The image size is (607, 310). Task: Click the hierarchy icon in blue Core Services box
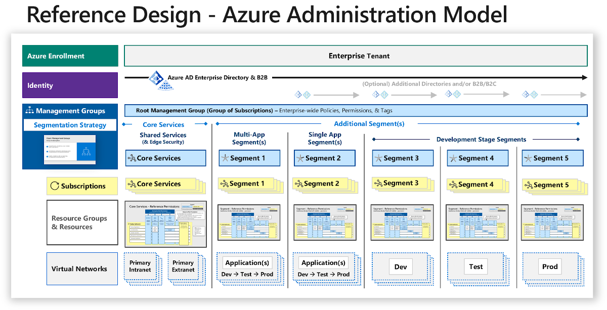132,158
